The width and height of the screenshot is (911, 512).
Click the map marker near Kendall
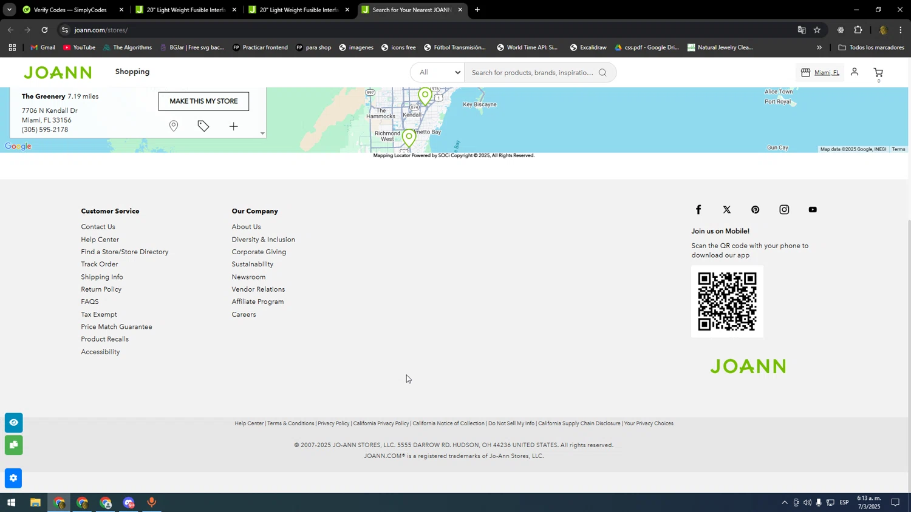pos(425,96)
